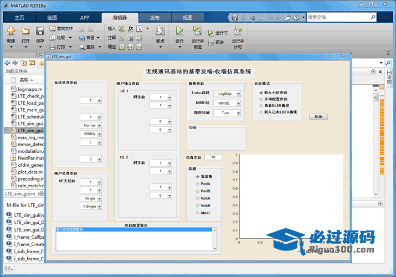This screenshot has width=396, height=277.
Task: Open the Ture noise dropdown
Action: point(227,113)
